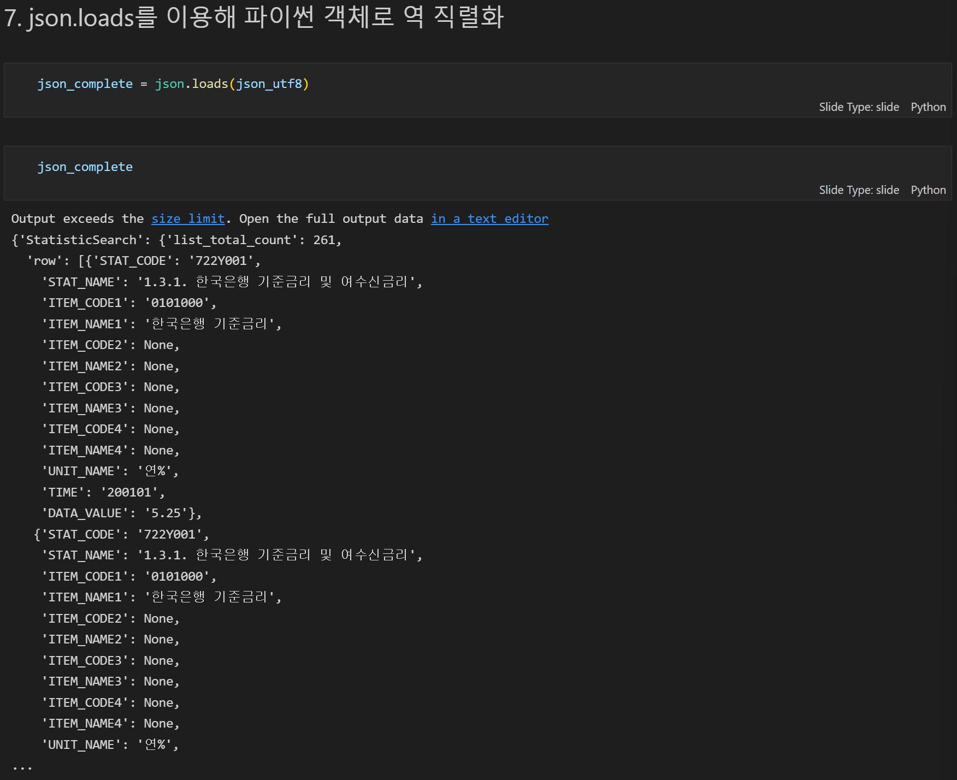Click the 'Output exceeds the' message text
The height and width of the screenshot is (780, 957).
tap(78, 218)
